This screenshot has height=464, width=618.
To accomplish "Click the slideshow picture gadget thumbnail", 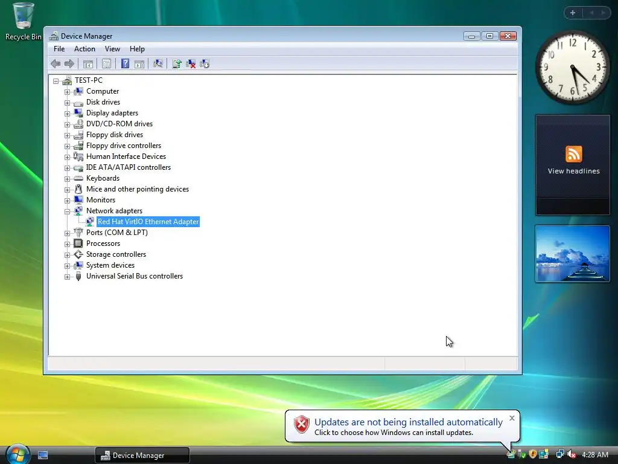I will coord(572,254).
